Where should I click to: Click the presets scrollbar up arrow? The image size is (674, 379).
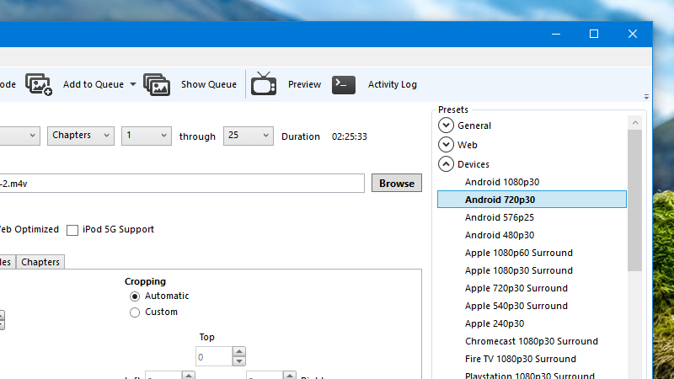click(635, 123)
